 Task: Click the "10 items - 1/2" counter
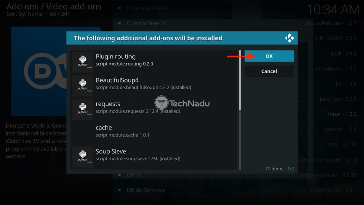pyautogui.click(x=279, y=168)
